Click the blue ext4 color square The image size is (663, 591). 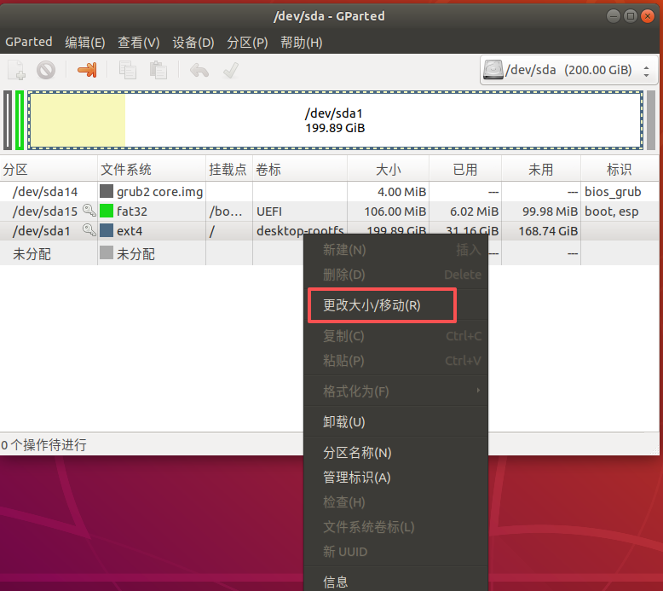click(107, 230)
